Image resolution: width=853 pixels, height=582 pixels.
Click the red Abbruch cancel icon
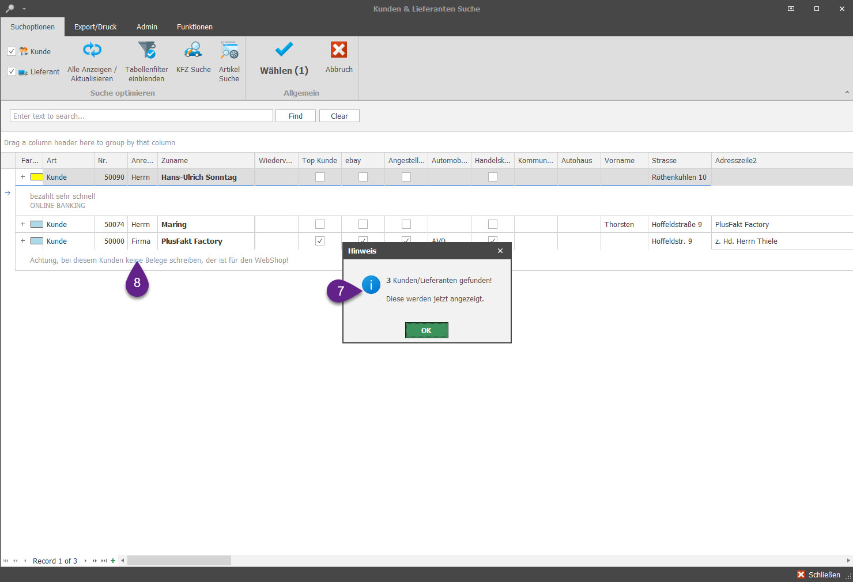pos(339,50)
